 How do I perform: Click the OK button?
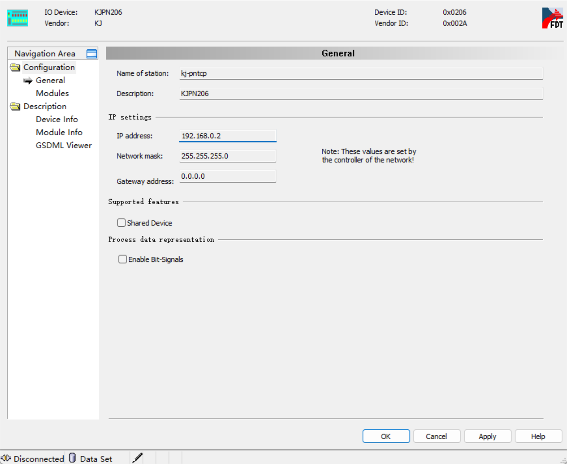pyautogui.click(x=386, y=436)
